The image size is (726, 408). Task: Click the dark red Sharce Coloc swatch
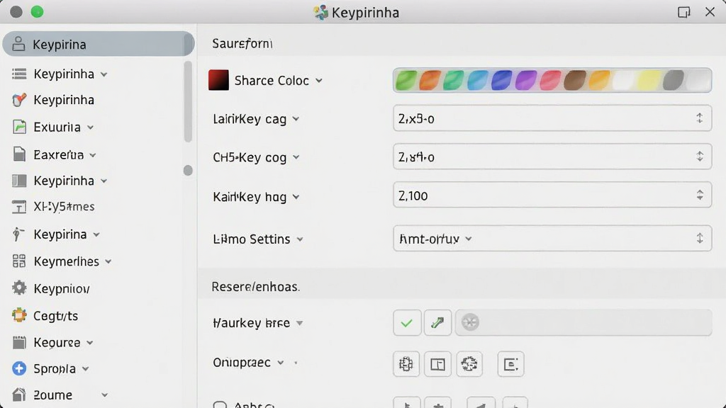(218, 80)
